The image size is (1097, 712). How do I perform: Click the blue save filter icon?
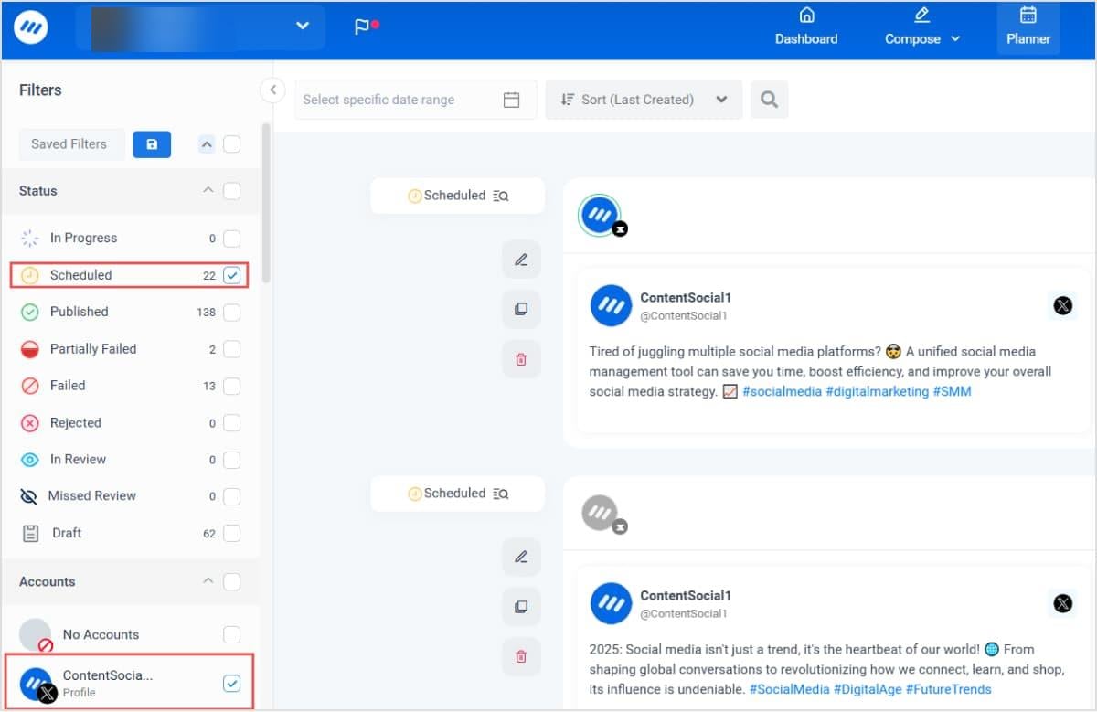pyautogui.click(x=152, y=143)
